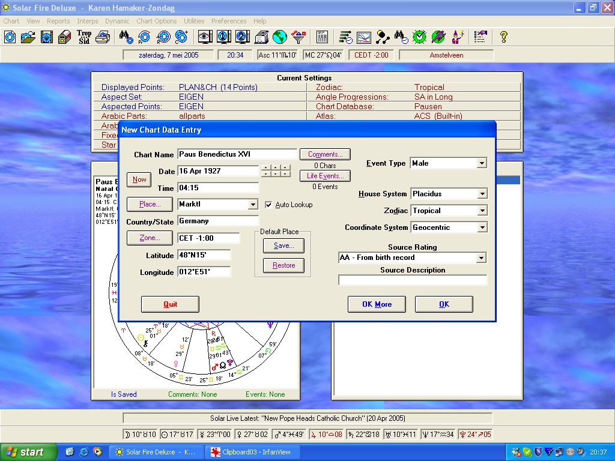The width and height of the screenshot is (615, 461).
Task: Click the funnel filter toolbar icon
Action: pyautogui.click(x=298, y=37)
